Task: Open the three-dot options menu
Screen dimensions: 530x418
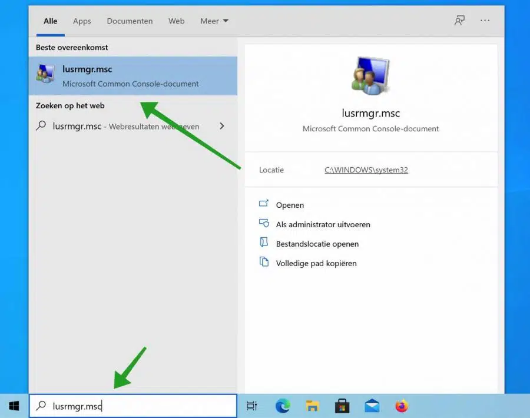Action: pos(485,21)
